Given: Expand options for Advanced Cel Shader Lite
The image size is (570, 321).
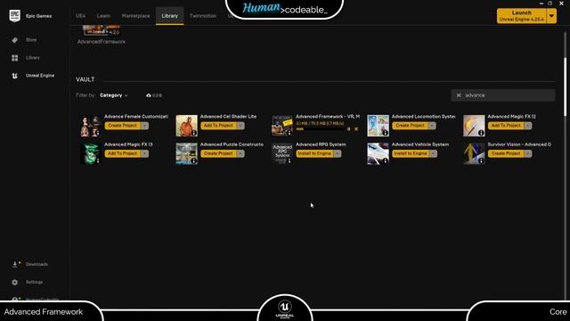Looking at the screenshot, I should click(x=240, y=126).
